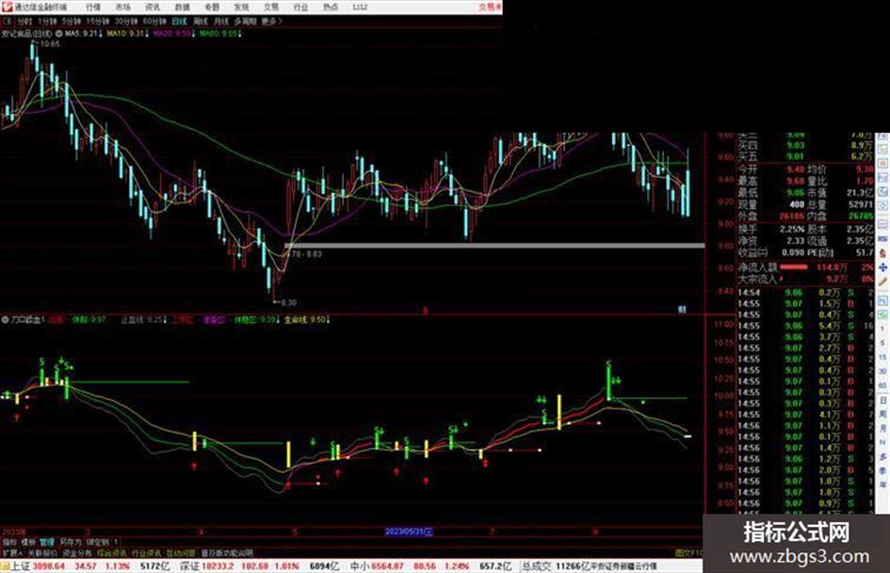Click the 10.65 high price marker
Image resolution: width=890 pixels, height=573 pixels.
[49, 43]
